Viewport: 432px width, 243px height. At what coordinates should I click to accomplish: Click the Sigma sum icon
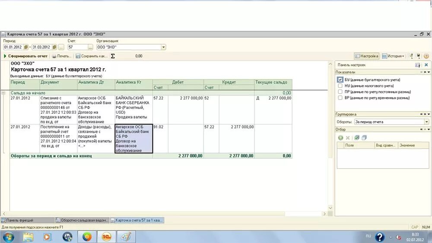[x=113, y=56]
